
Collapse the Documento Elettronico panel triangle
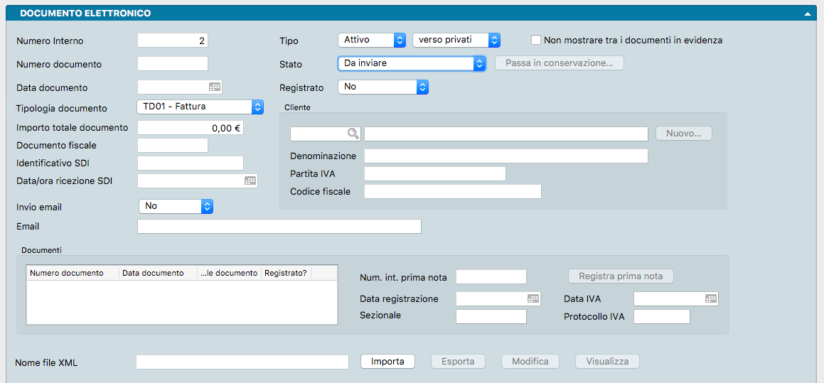[808, 14]
